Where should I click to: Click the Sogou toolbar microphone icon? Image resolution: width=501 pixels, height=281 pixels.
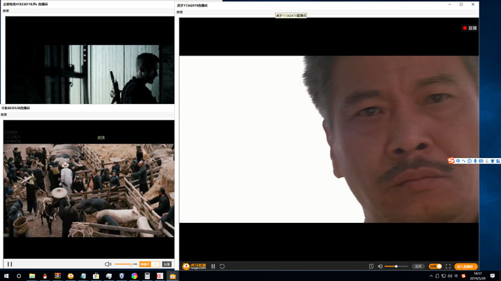(475, 161)
